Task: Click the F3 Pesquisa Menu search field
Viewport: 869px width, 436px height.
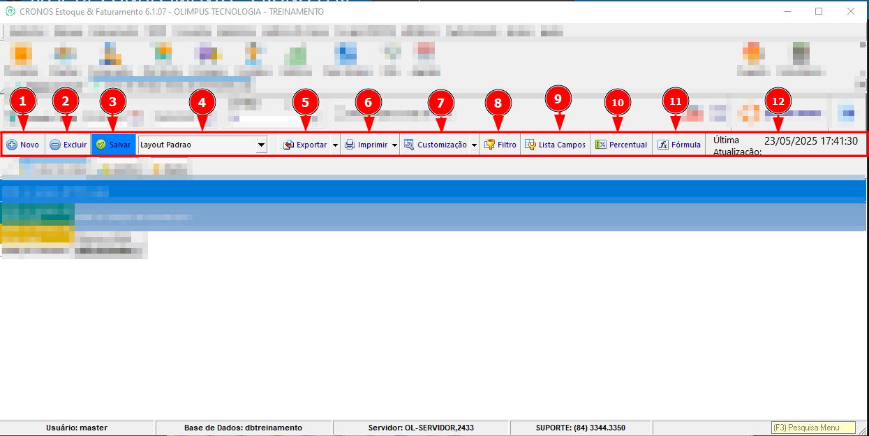Action: point(814,428)
